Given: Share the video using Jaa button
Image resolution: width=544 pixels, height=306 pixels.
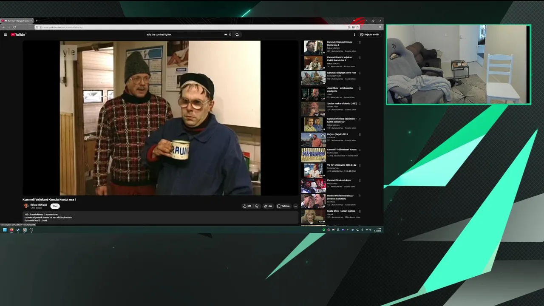Looking at the screenshot, I should (x=268, y=206).
